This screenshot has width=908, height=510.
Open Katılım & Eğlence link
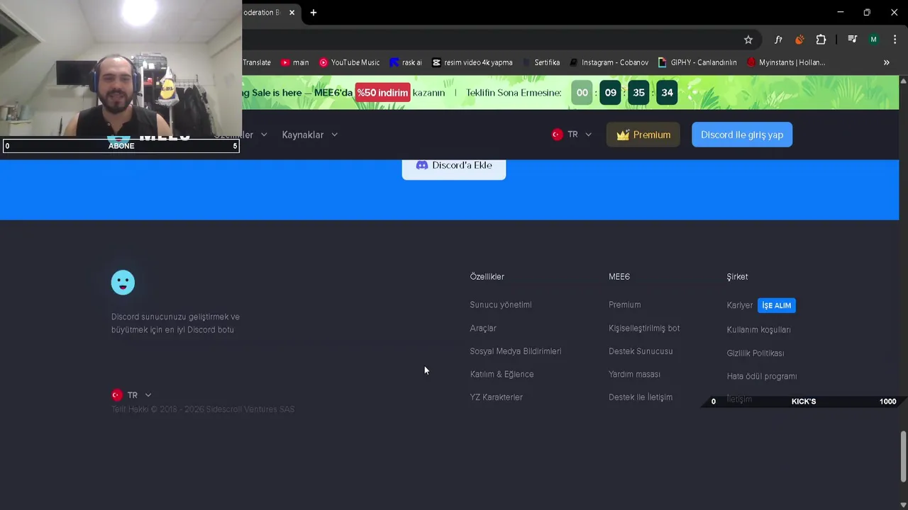tap(502, 374)
